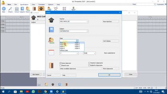The image size is (167, 94).
Task: Click More teachers button
Action: pos(111,21)
